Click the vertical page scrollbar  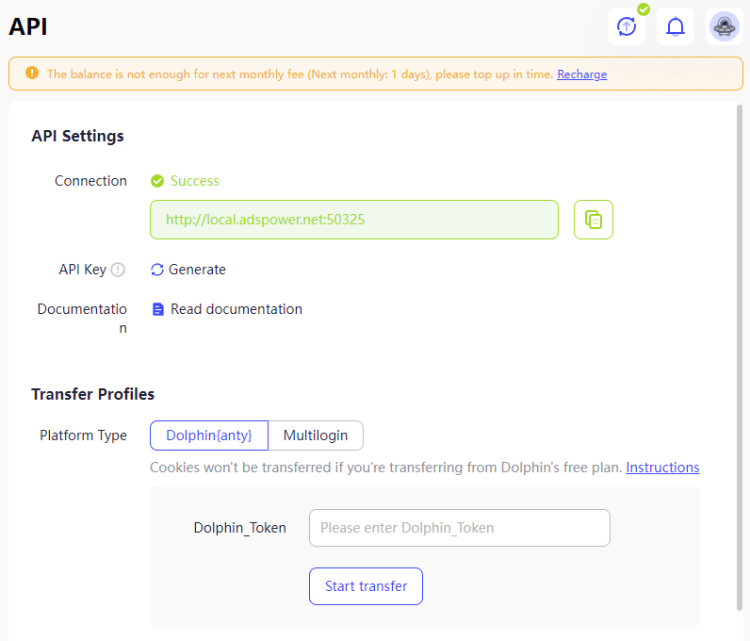[740, 357]
